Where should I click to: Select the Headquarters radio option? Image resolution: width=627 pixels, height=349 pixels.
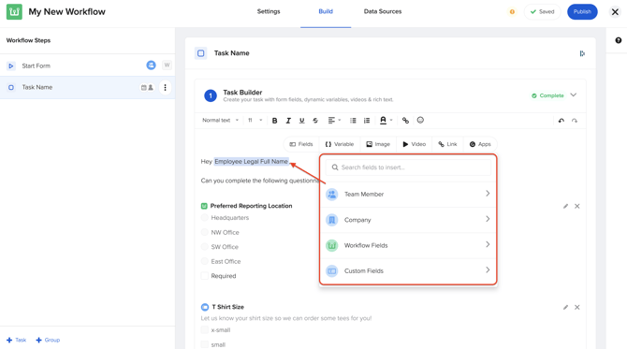coord(204,217)
